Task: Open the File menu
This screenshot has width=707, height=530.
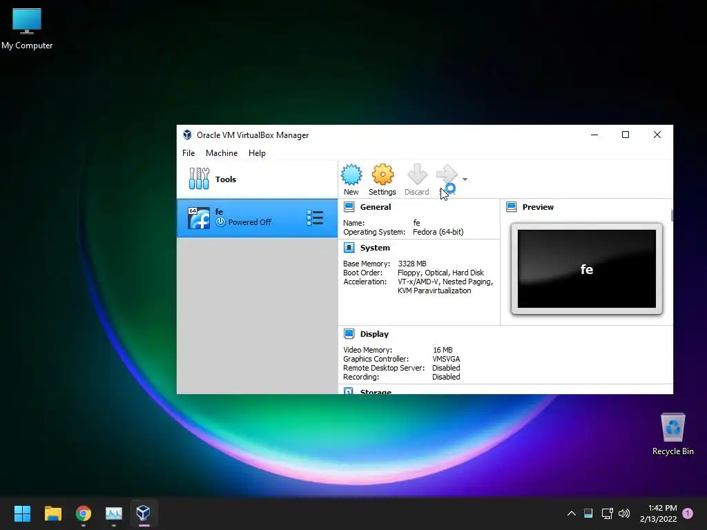Action: (188, 153)
